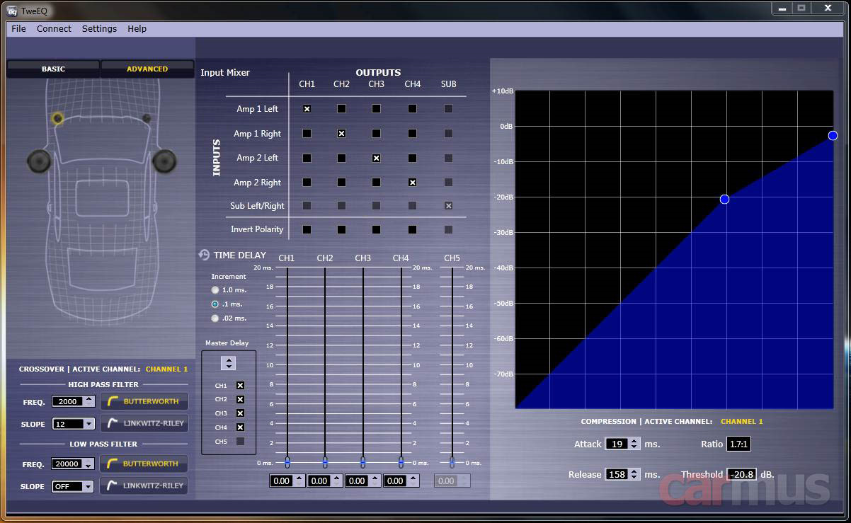Open the Help menu
The height and width of the screenshot is (523, 851).
click(x=137, y=29)
